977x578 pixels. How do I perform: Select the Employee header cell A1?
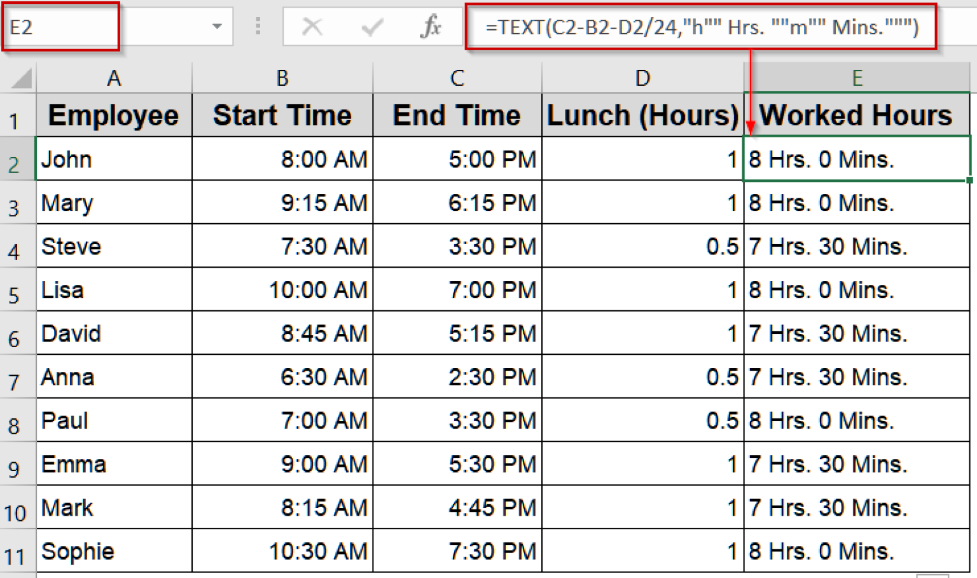[114, 115]
